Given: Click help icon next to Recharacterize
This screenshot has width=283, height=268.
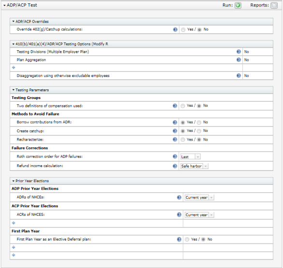Looking at the screenshot, I should point(175,140).
